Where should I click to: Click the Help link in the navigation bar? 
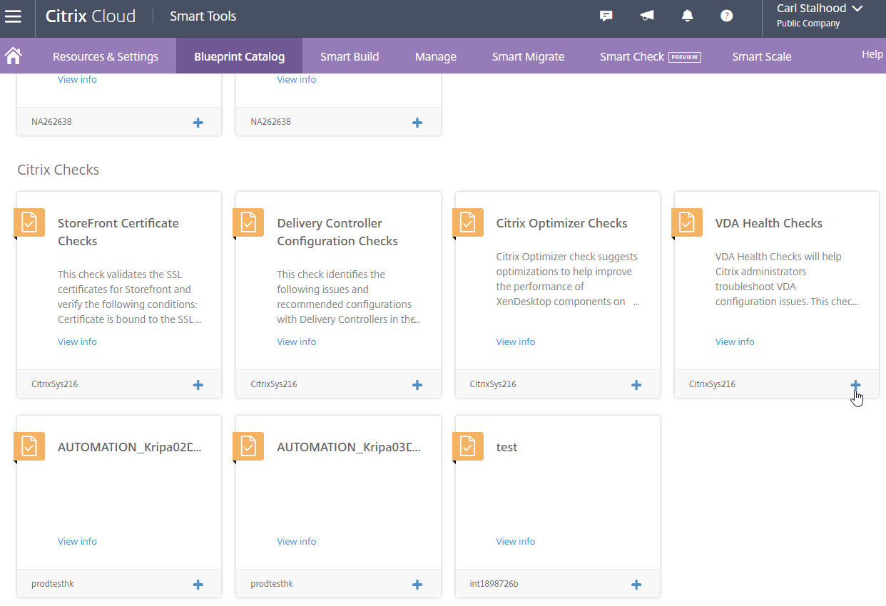click(872, 54)
